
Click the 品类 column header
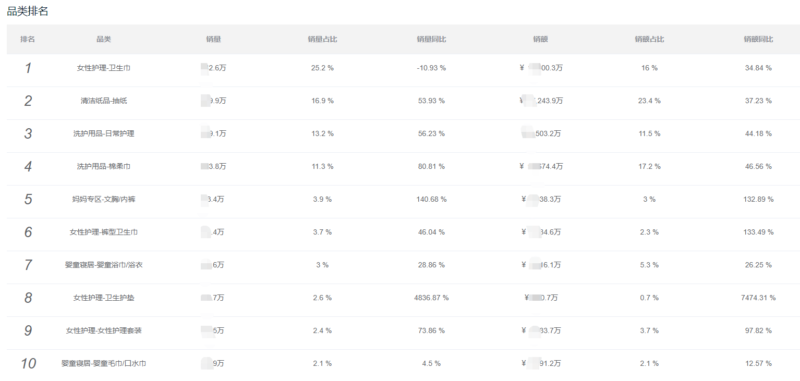(104, 39)
